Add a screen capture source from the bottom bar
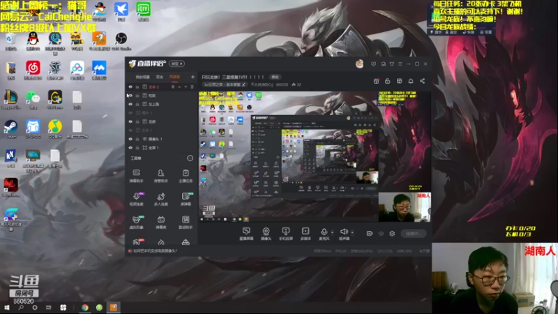This screenshot has height=314, width=558. [x=246, y=234]
